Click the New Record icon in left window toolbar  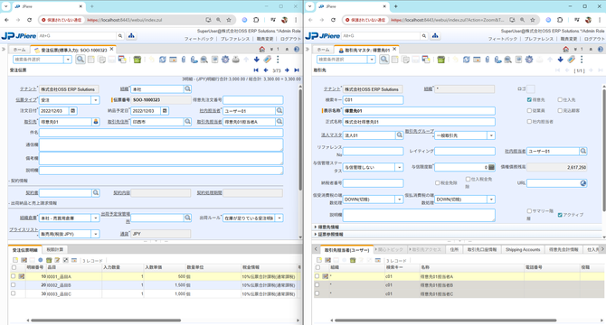pyautogui.click(x=90, y=60)
